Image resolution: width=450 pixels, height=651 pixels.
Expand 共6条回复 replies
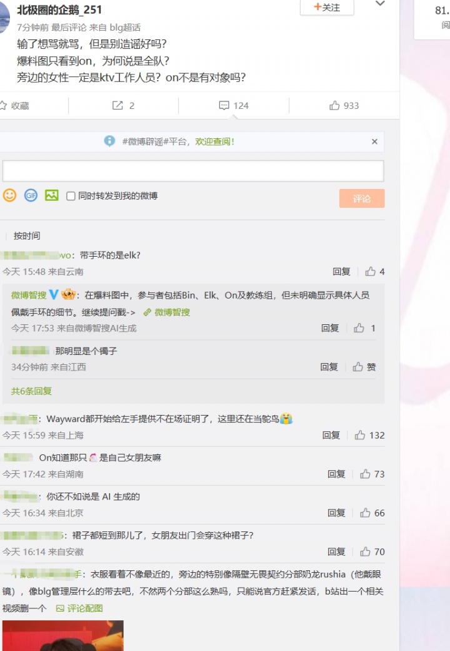[31, 391]
